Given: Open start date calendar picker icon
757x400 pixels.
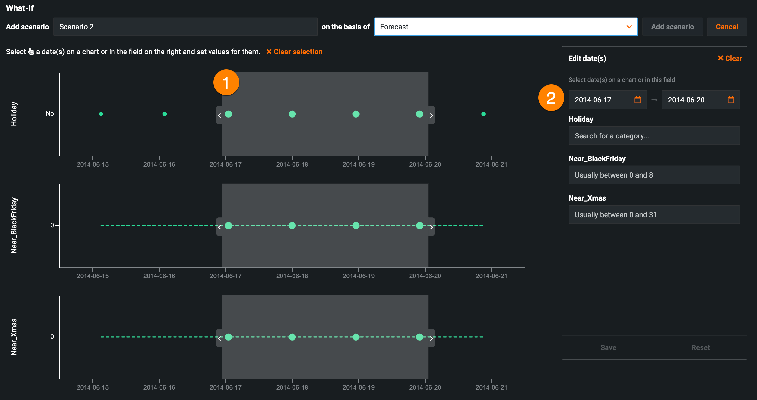Looking at the screenshot, I should (638, 100).
